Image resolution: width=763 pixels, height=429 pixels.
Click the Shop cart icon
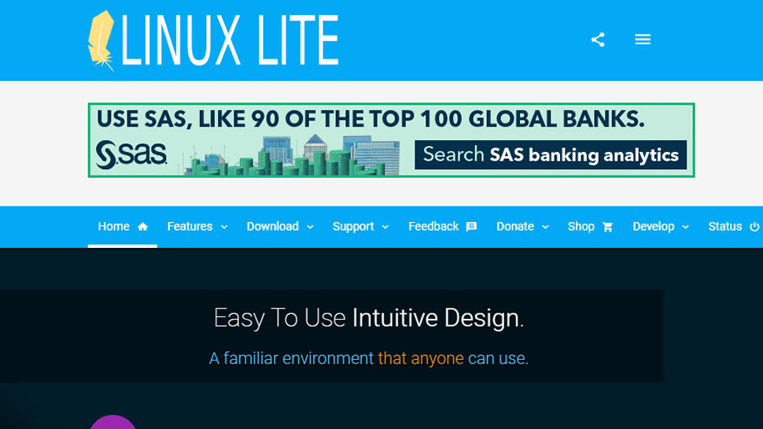click(607, 227)
